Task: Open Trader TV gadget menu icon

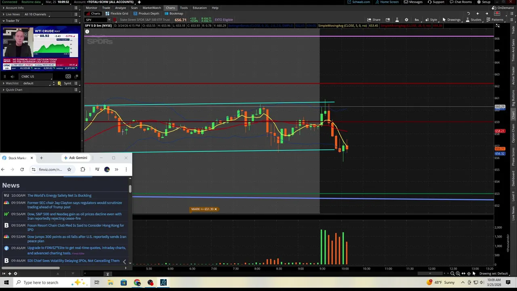Action: pyautogui.click(x=76, y=21)
